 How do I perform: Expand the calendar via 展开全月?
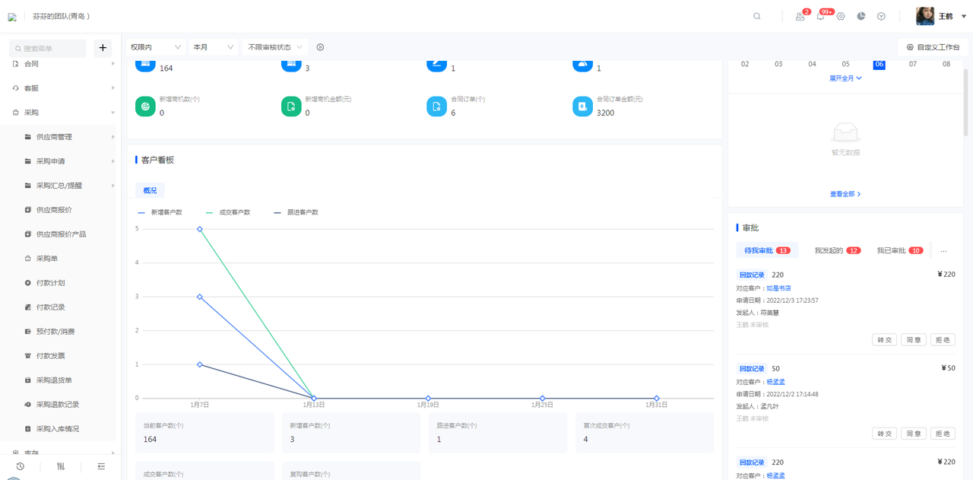845,78
